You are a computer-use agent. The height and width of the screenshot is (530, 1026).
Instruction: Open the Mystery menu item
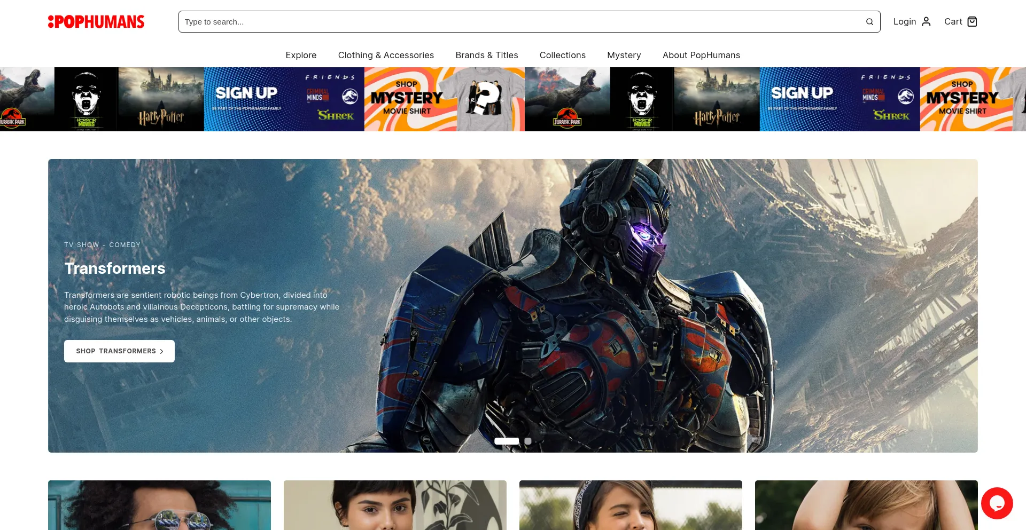[x=624, y=55]
